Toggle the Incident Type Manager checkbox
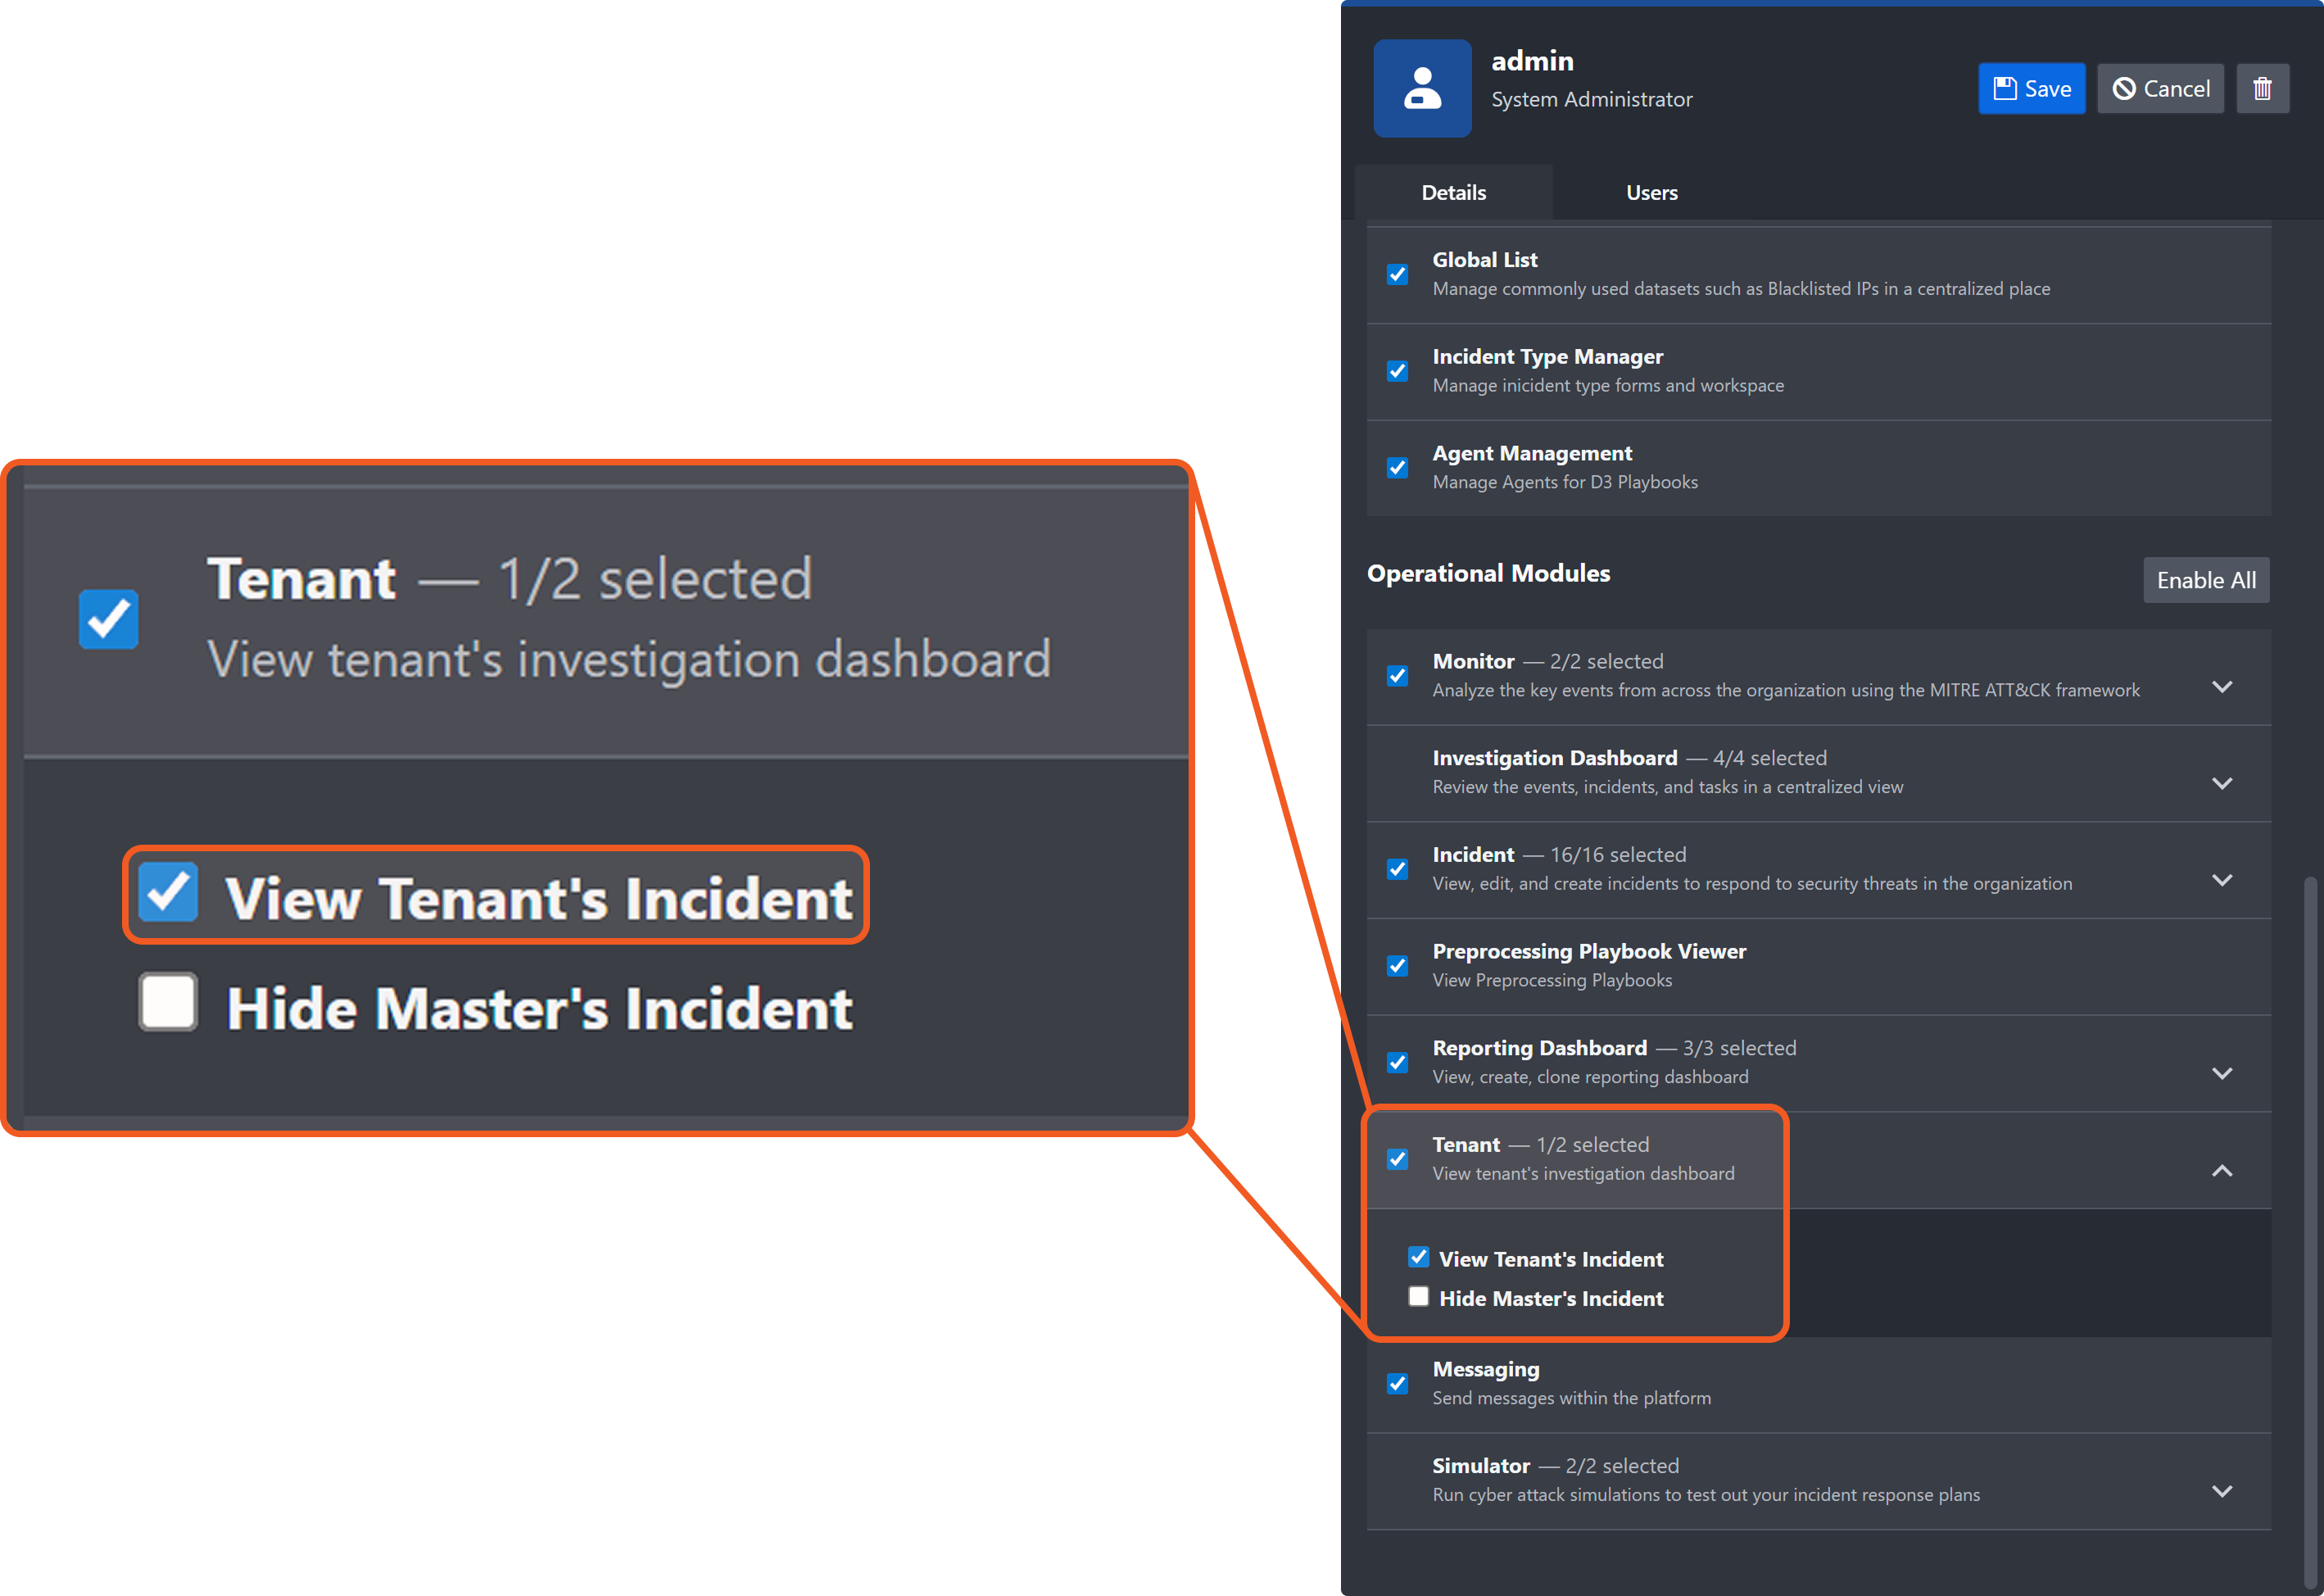The width and height of the screenshot is (2324, 1596). click(1397, 371)
